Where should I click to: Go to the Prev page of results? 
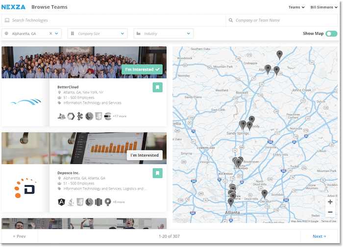coord(20,236)
